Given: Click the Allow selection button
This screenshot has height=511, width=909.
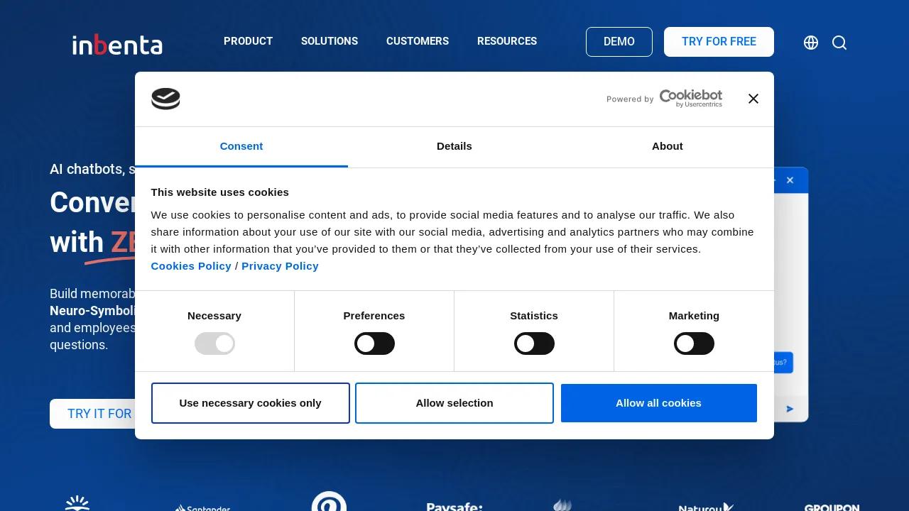Looking at the screenshot, I should point(454,403).
